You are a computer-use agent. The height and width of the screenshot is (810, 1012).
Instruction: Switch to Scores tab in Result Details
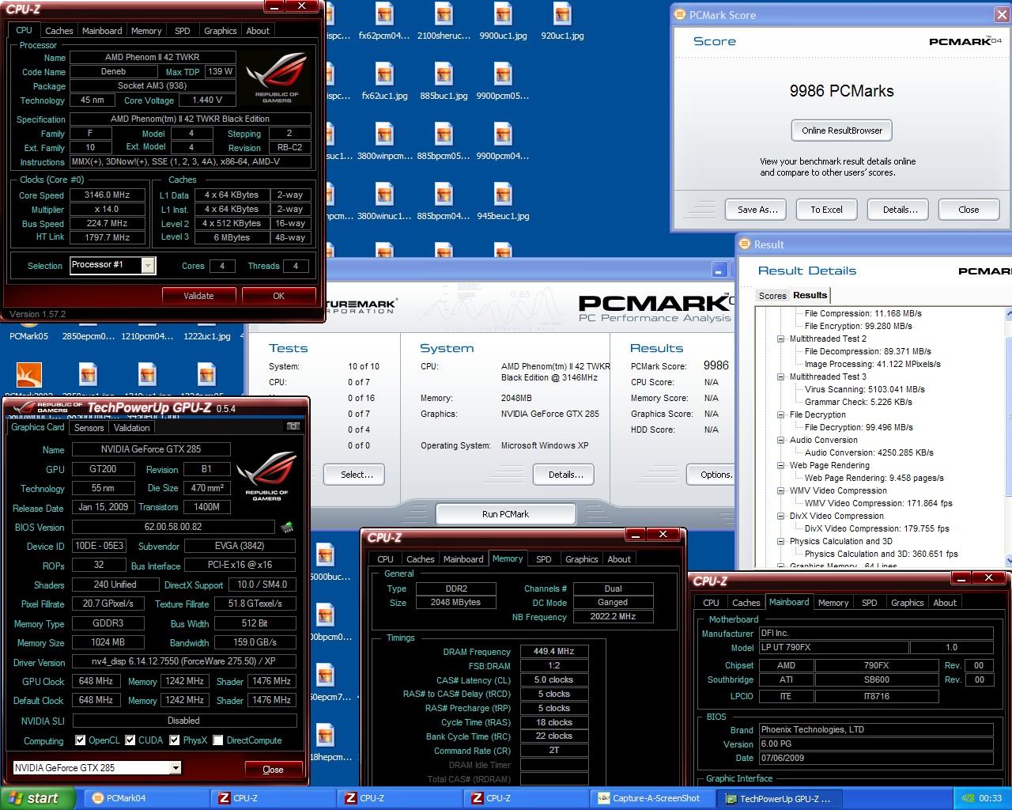coord(772,296)
